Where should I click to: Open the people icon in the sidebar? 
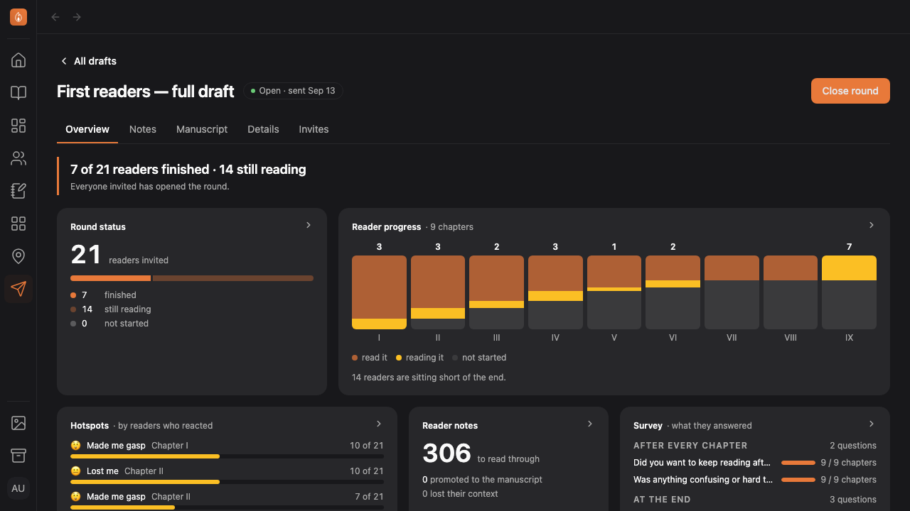tap(18, 158)
